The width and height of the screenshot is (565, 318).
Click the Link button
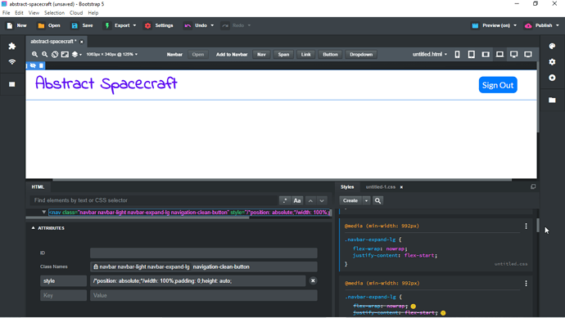point(306,55)
